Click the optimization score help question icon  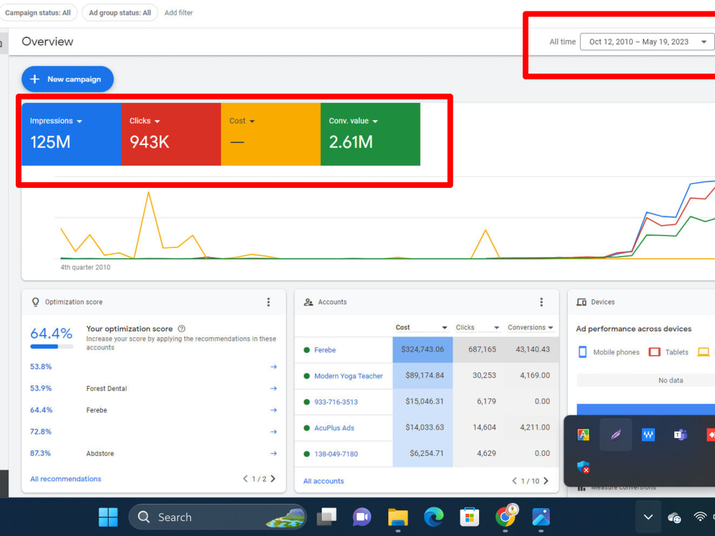[x=182, y=329]
